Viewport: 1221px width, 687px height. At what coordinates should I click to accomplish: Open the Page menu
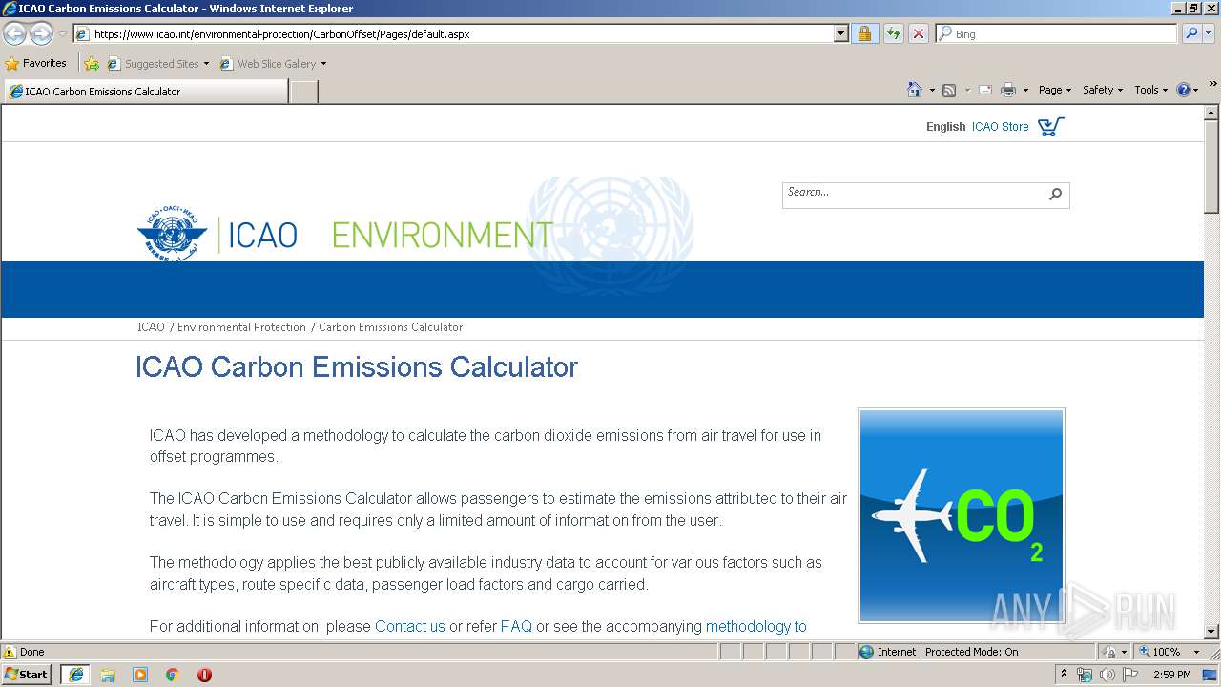pos(1055,90)
